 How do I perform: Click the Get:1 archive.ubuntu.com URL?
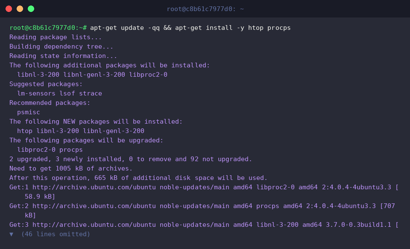pos(94,188)
